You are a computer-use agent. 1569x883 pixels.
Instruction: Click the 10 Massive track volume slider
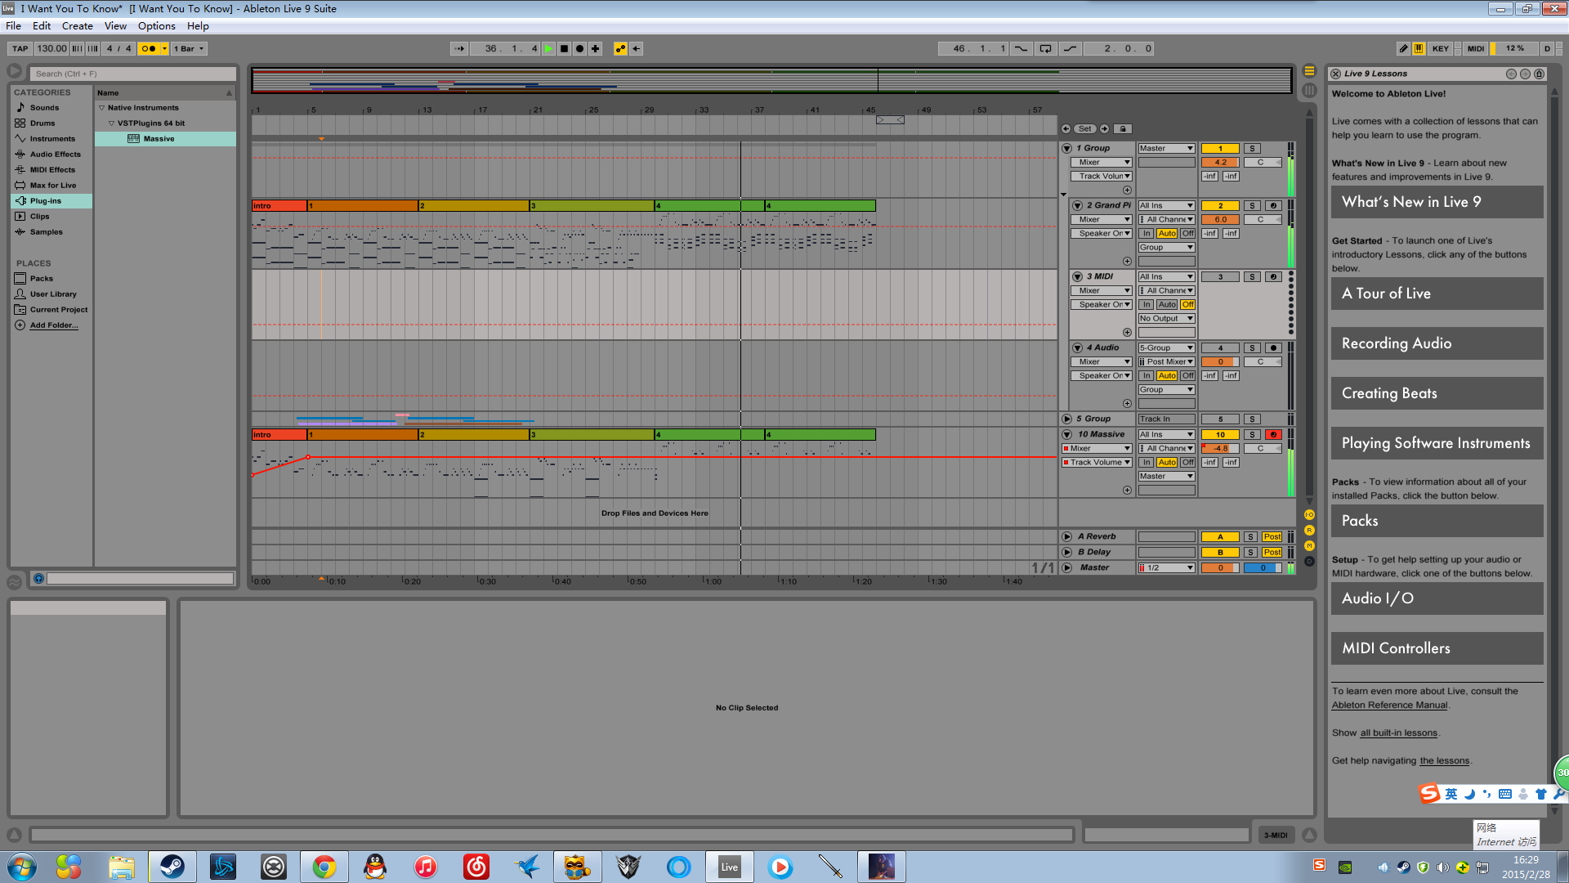click(x=1220, y=448)
